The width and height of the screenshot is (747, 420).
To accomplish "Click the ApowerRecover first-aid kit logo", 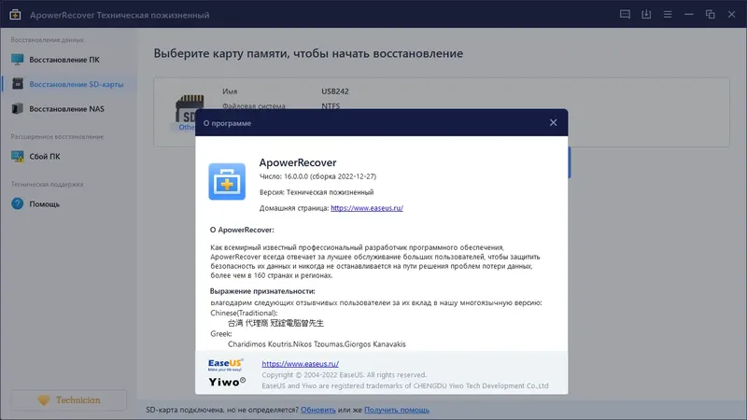I will click(227, 181).
